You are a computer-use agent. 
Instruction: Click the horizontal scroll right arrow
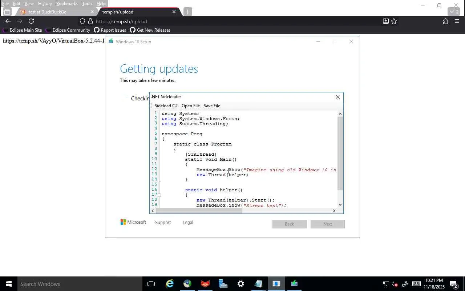coord(334,211)
